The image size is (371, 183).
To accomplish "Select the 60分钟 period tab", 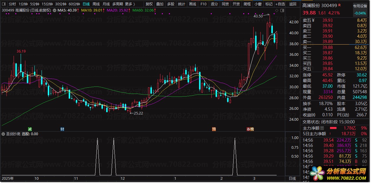I will click(x=74, y=4).
